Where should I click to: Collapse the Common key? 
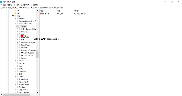15,26
